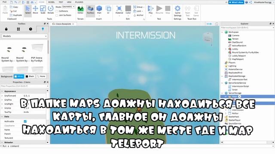Set Toolbox background to None
Image resolution: width=275 pixels, height=154 pixels.
point(41,77)
